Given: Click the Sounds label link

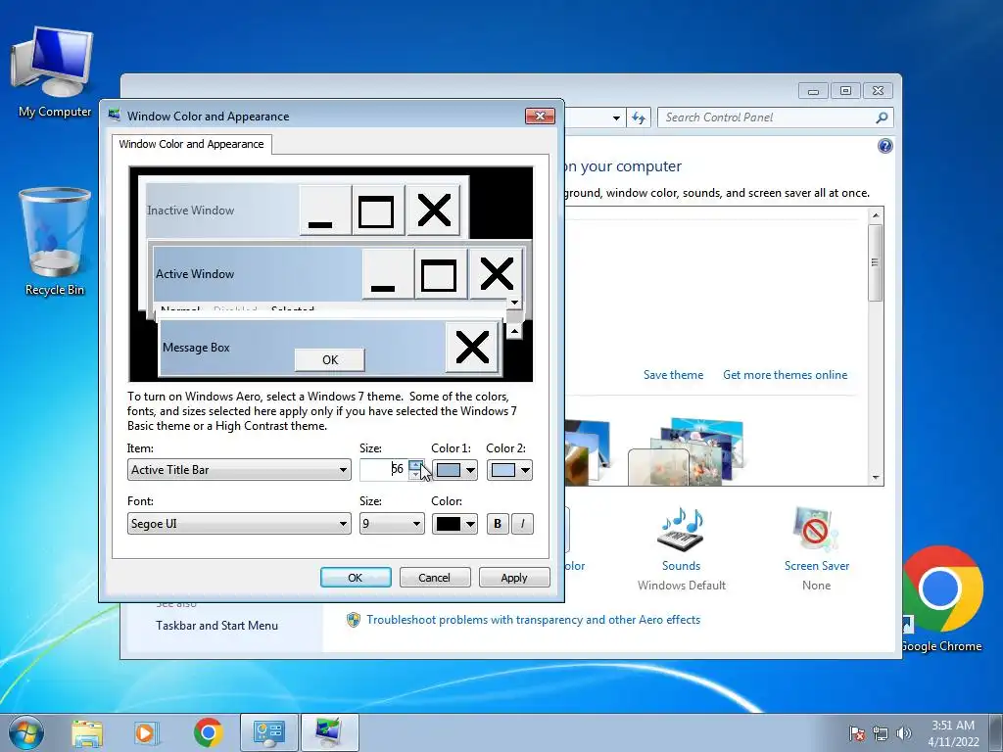Looking at the screenshot, I should pos(681,566).
